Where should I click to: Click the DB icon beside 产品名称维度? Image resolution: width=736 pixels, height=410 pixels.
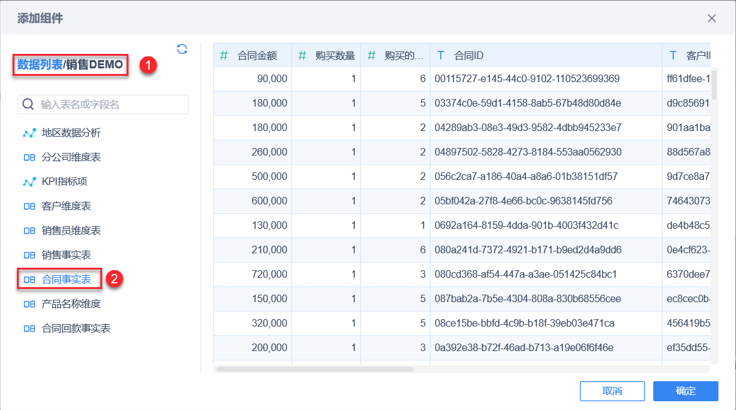[29, 304]
